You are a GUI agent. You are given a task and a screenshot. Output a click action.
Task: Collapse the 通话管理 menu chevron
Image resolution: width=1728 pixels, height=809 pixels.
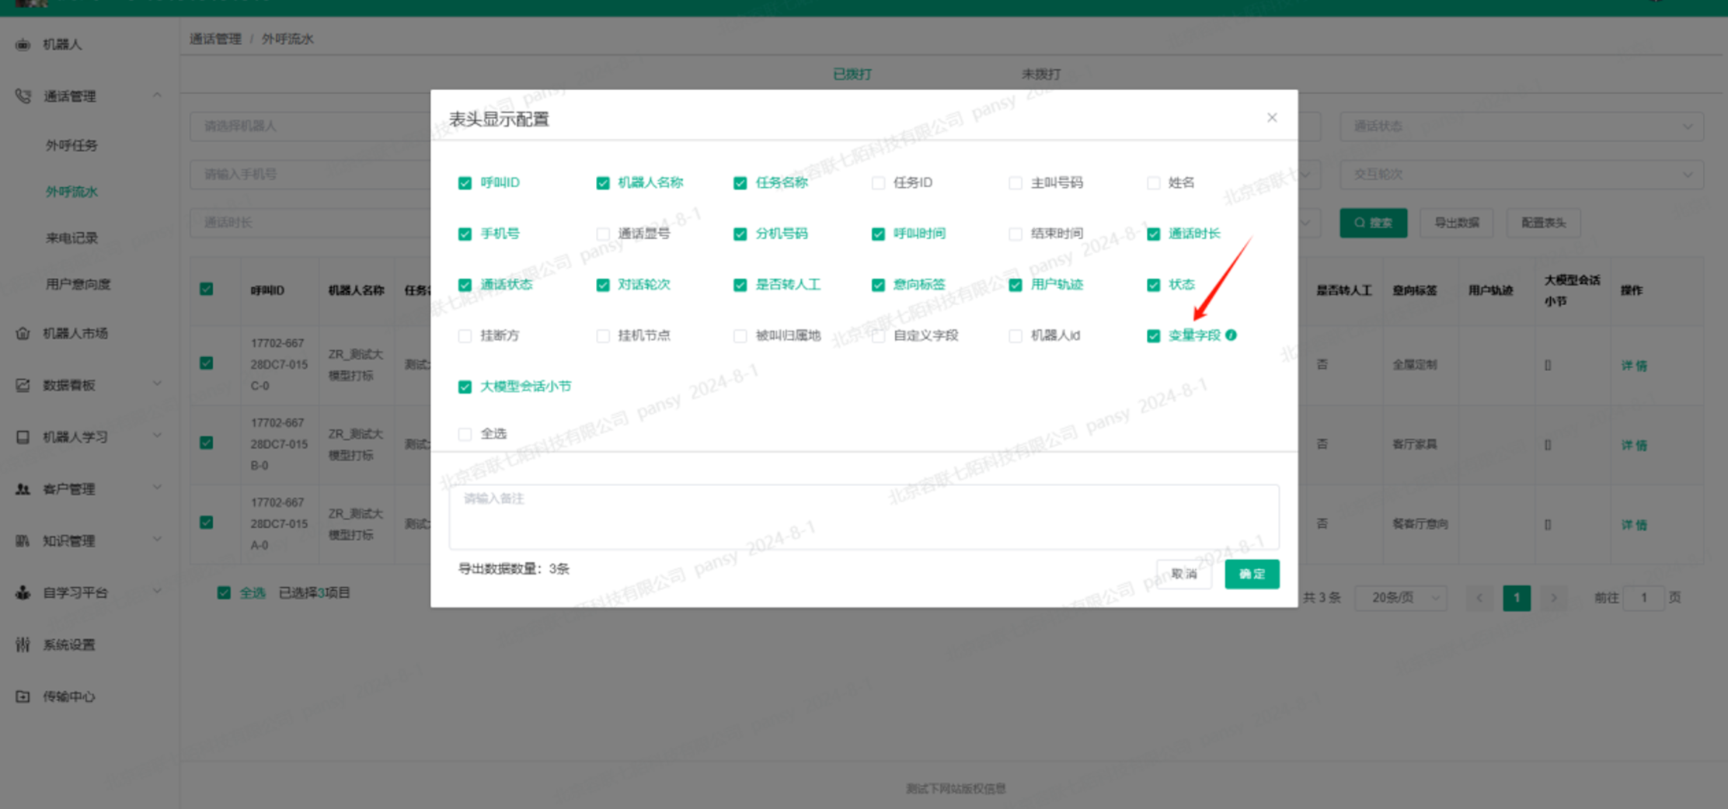point(157,95)
